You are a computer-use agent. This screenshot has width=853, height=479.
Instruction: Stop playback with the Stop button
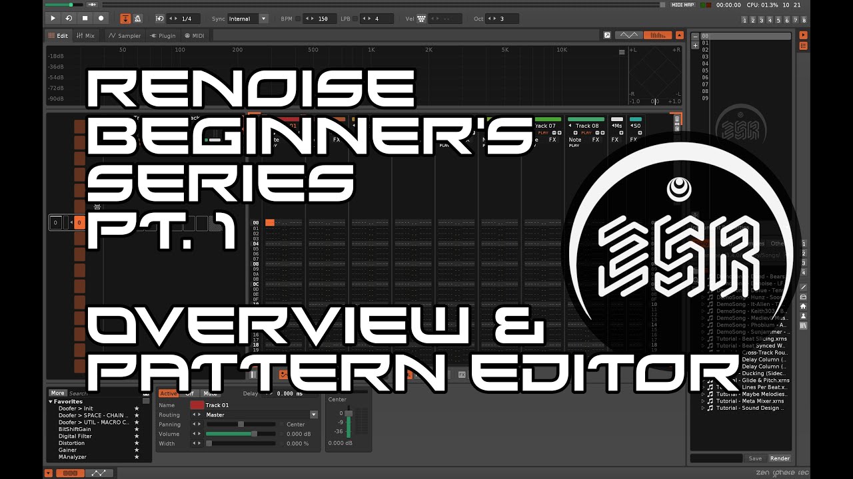click(85, 19)
